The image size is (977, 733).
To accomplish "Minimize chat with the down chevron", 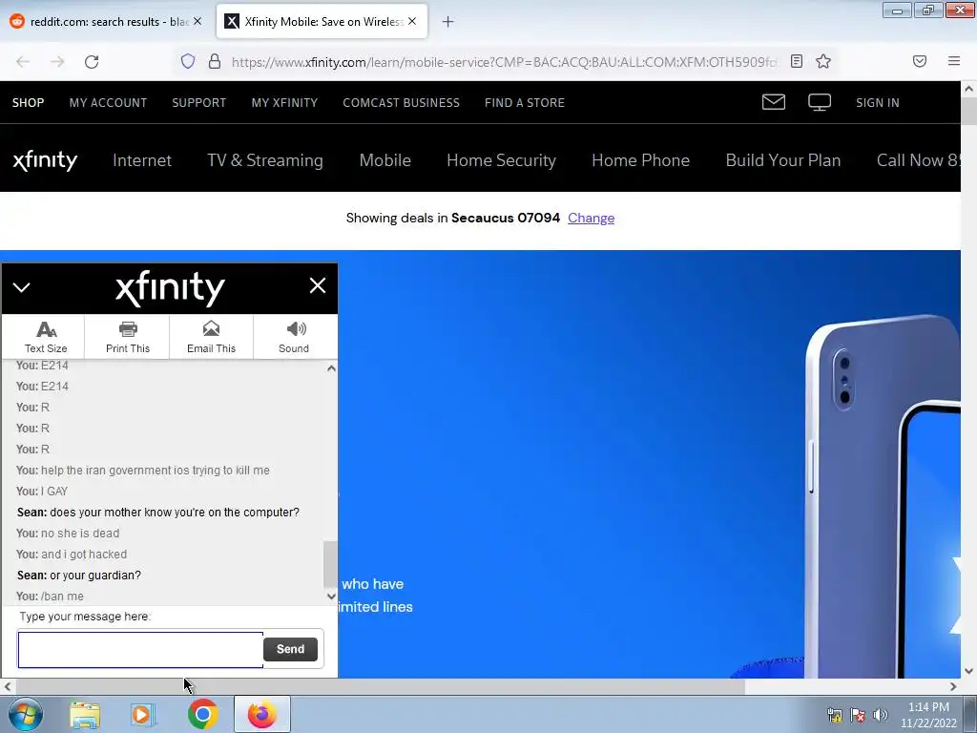I will (x=21, y=287).
